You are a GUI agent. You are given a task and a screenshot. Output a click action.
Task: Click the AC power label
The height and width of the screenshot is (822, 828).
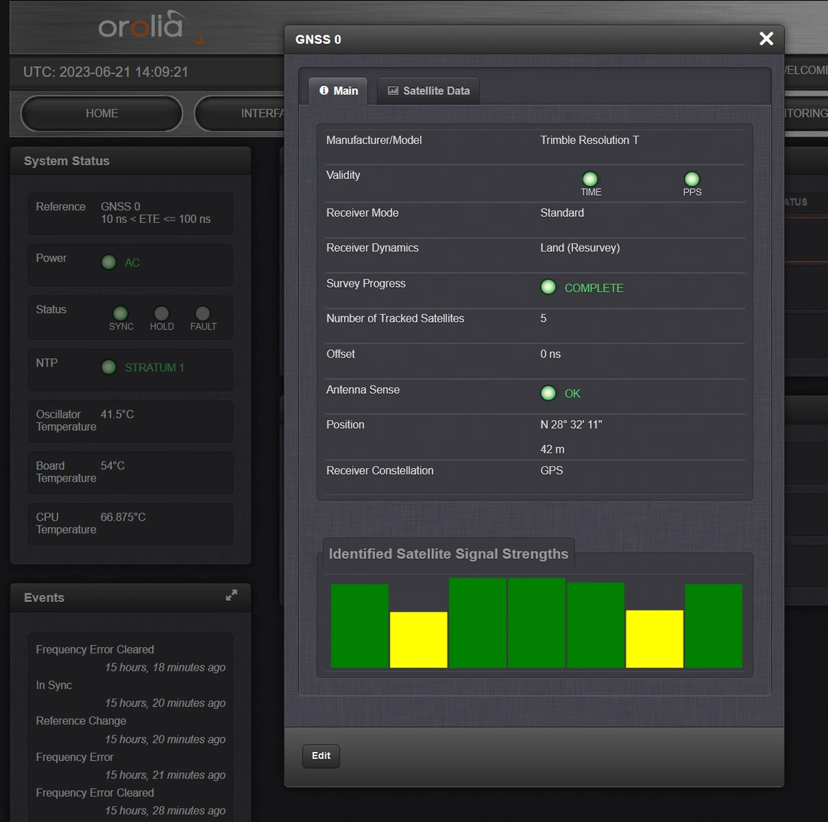132,263
